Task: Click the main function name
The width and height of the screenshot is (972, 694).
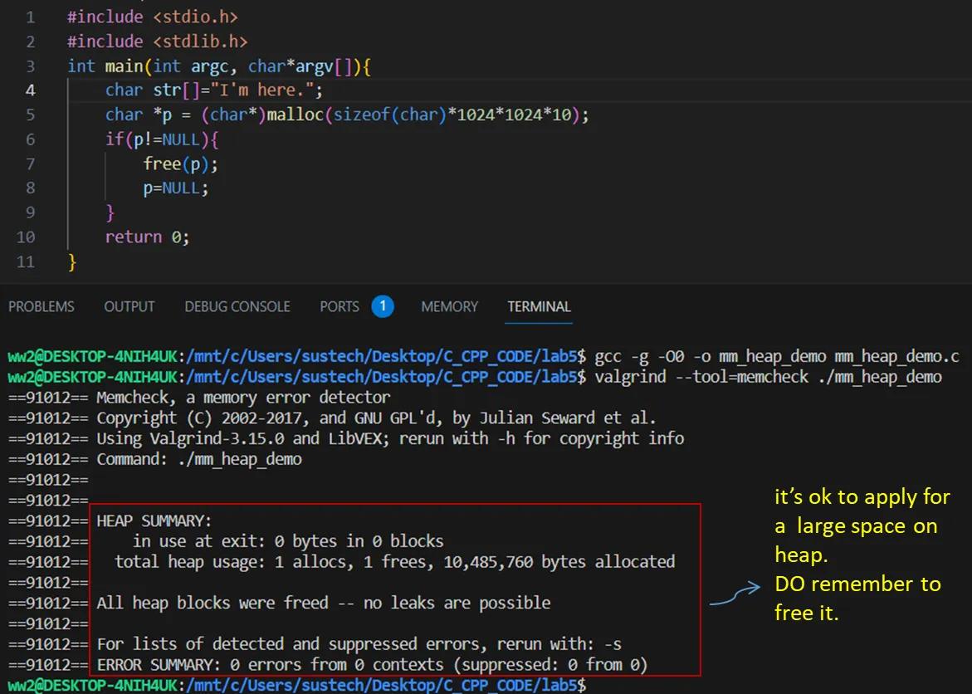Action: (123, 66)
